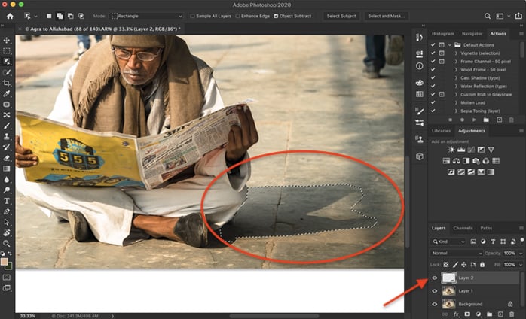Open the Fill slider dropdown arrow
The image size is (526, 319).
click(x=521, y=265)
